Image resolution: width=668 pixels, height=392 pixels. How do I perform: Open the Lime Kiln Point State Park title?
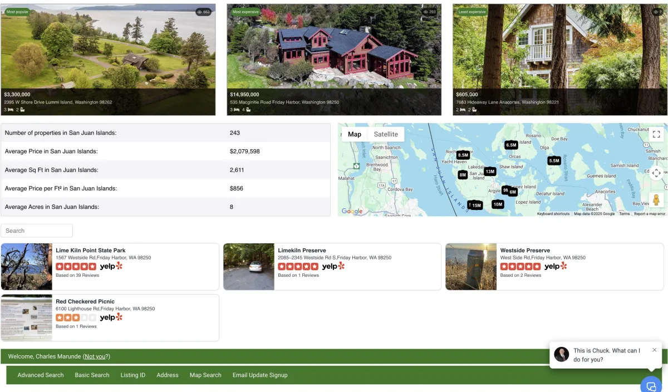pos(91,251)
